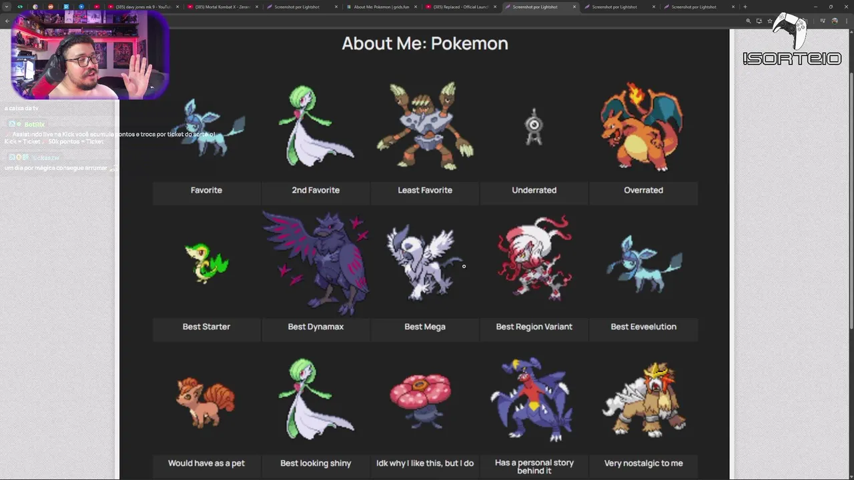854x480 pixels.
Task: Close the davy jones mk 9 tab
Action: coord(177,7)
